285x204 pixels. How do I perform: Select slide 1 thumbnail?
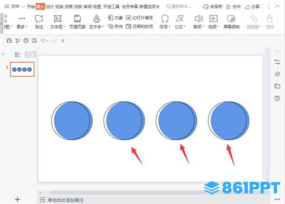pos(22,69)
